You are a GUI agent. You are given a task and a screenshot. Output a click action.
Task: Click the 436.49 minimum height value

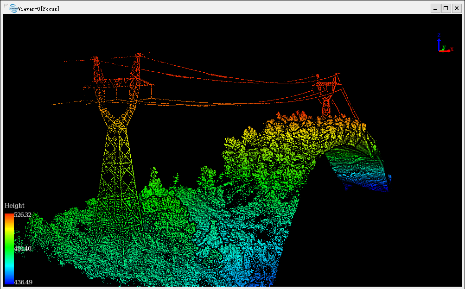coord(22,282)
